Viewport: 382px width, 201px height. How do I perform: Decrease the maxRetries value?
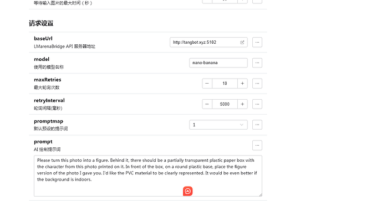click(x=207, y=84)
